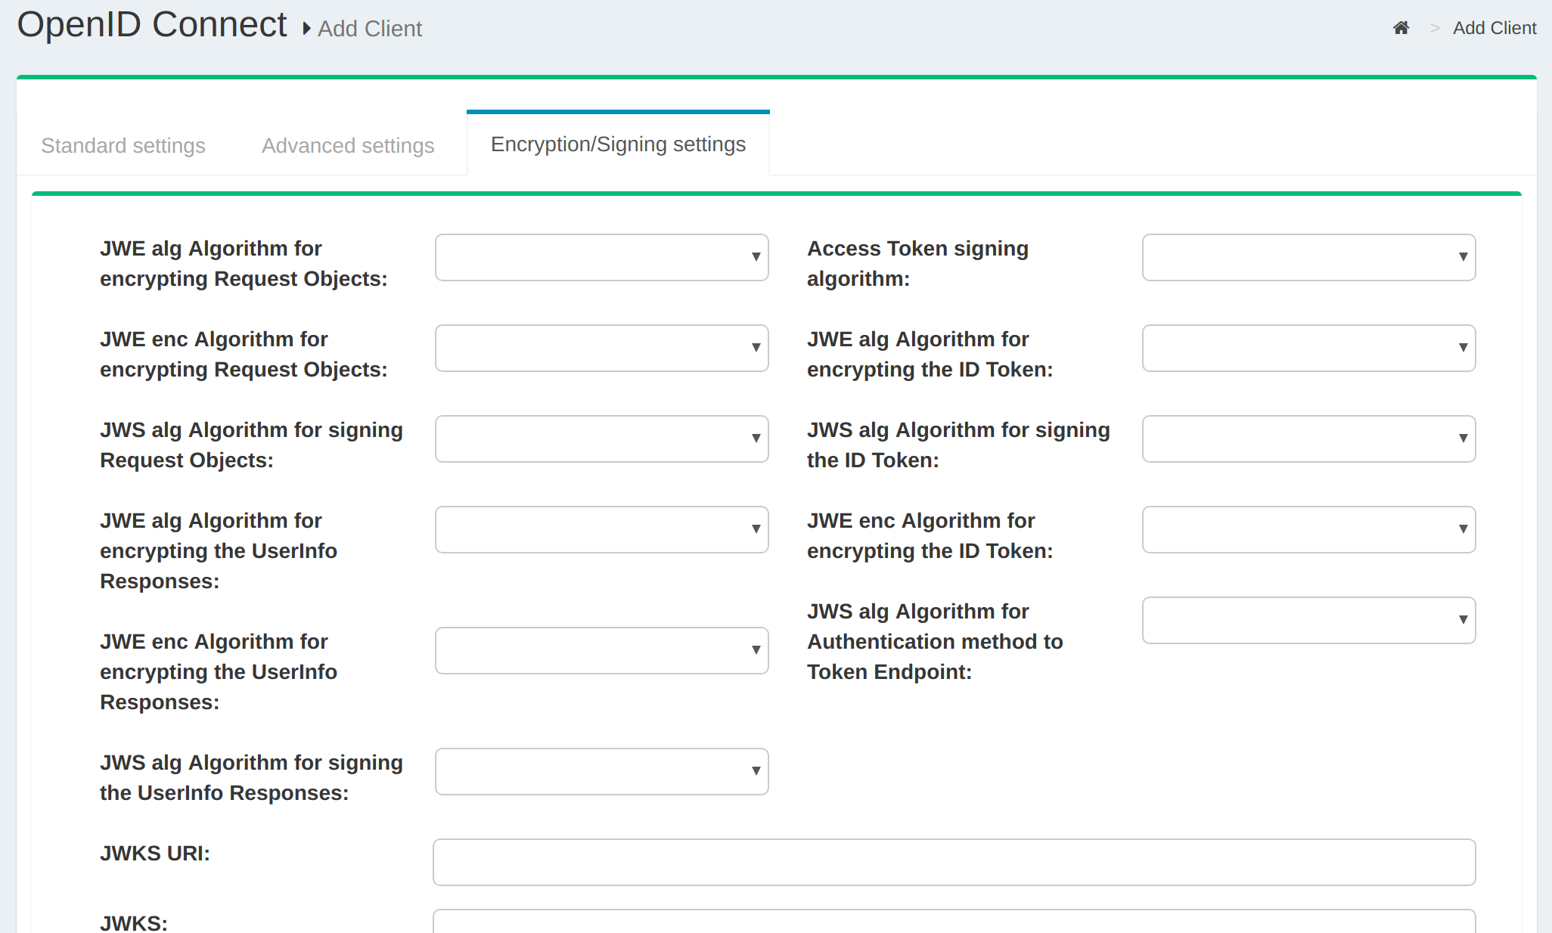
Task: Click inside the JWKS URI text field
Action: 953,862
